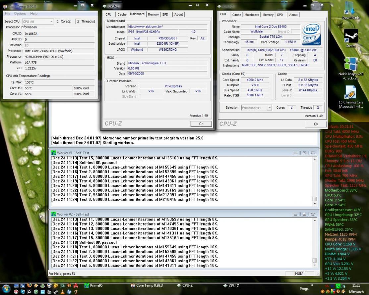The width and height of the screenshot is (369, 295).
Task: Open Core Temp Options menu
Action: point(20,14)
